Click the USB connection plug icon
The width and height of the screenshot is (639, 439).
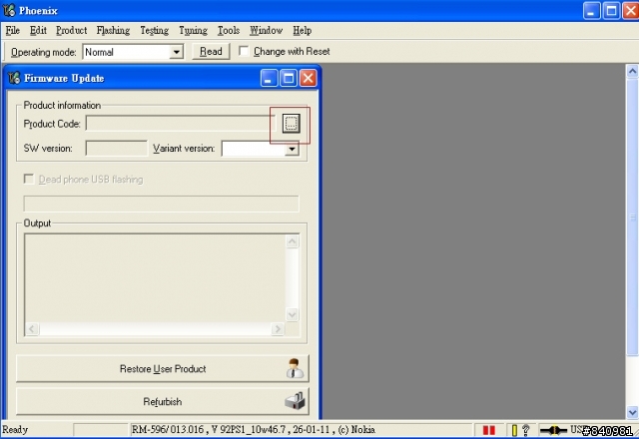click(553, 430)
